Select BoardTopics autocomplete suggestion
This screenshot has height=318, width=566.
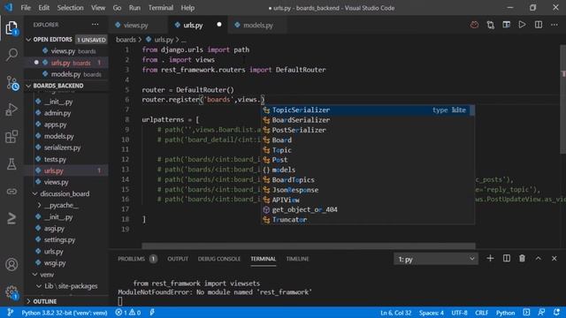(x=368, y=180)
